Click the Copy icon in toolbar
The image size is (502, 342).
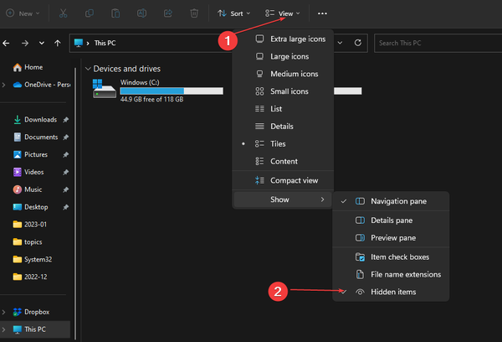[x=90, y=13]
